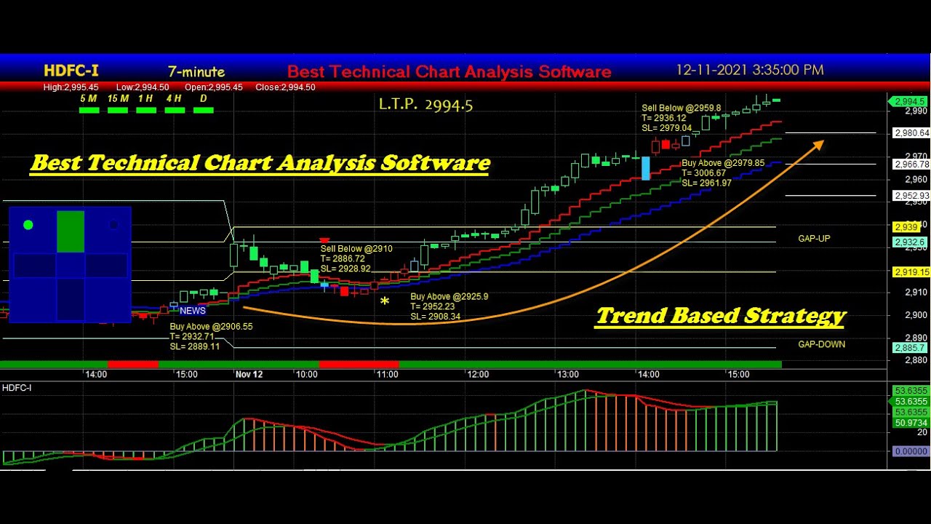Click the green rectangle in the blue panel

71,231
